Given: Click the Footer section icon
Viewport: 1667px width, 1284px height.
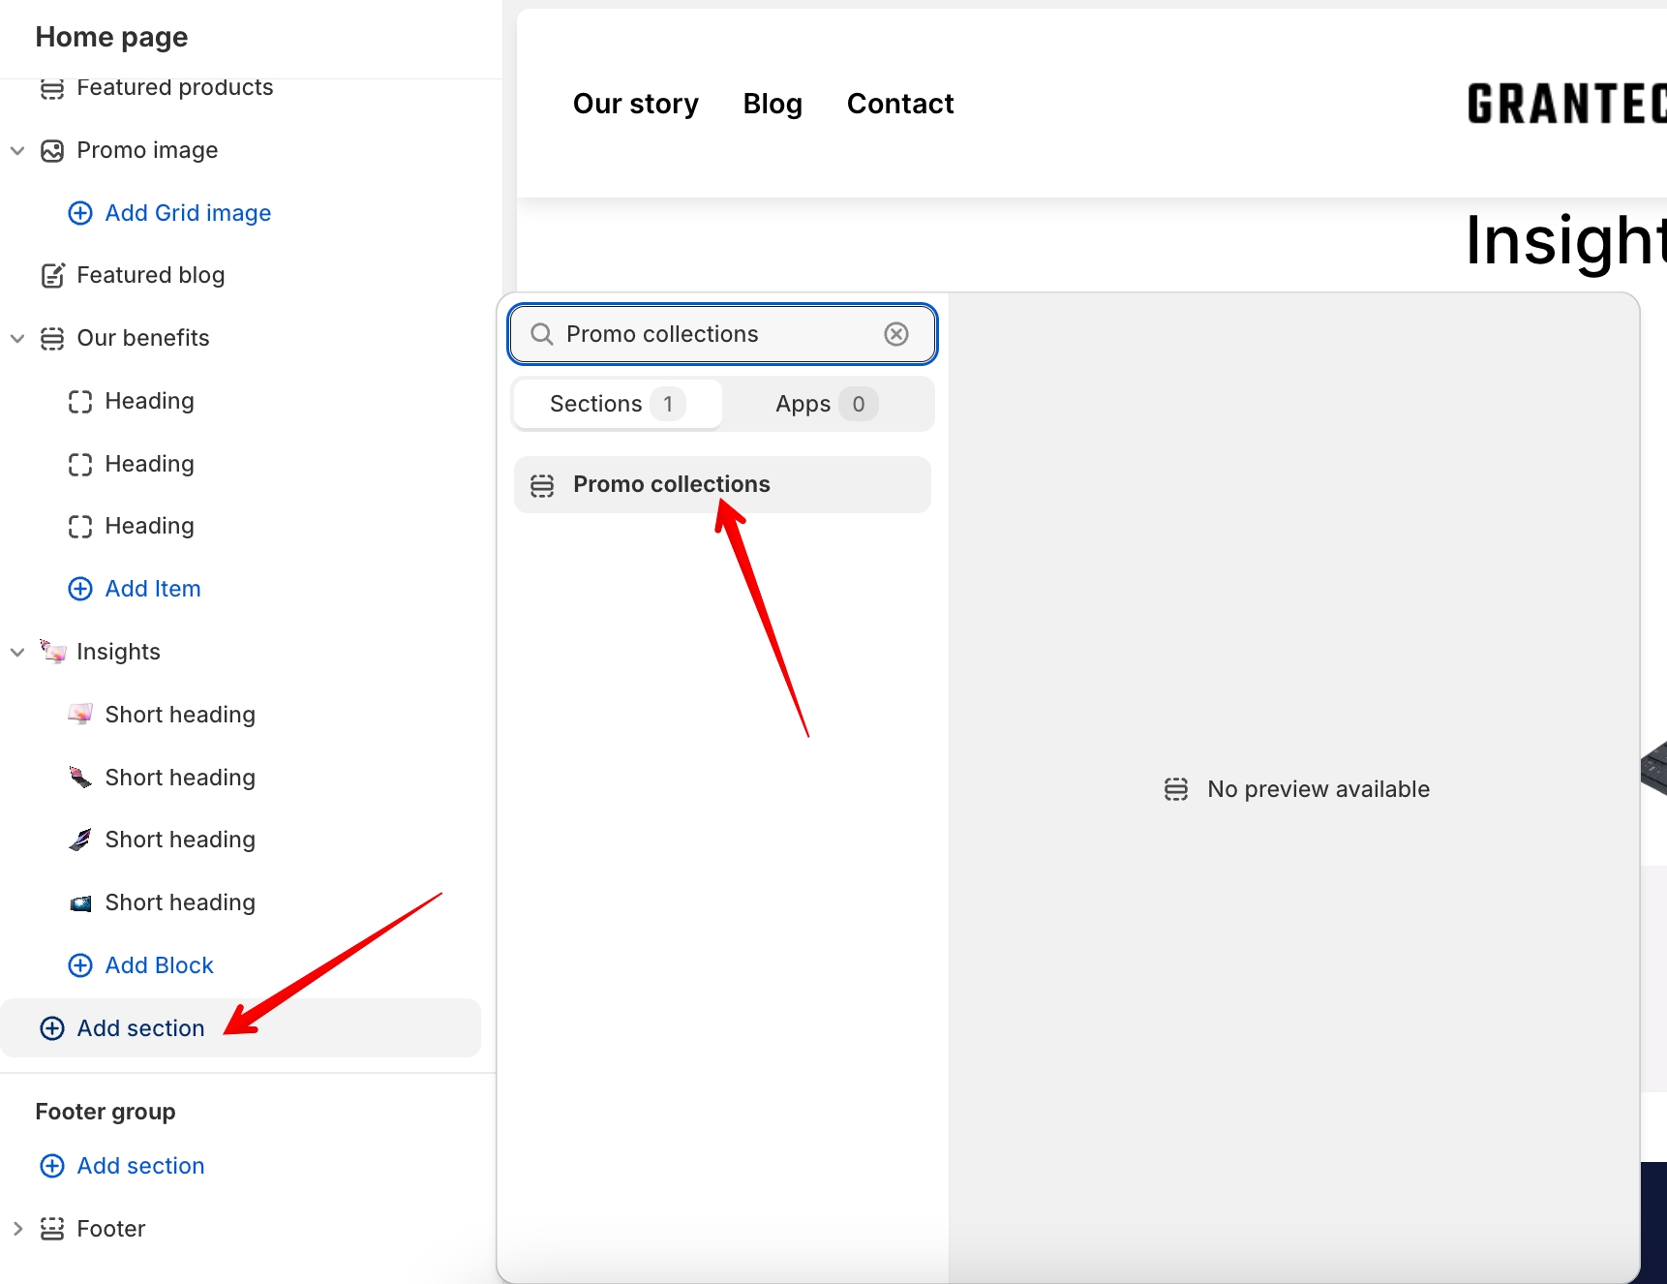Looking at the screenshot, I should click(52, 1229).
